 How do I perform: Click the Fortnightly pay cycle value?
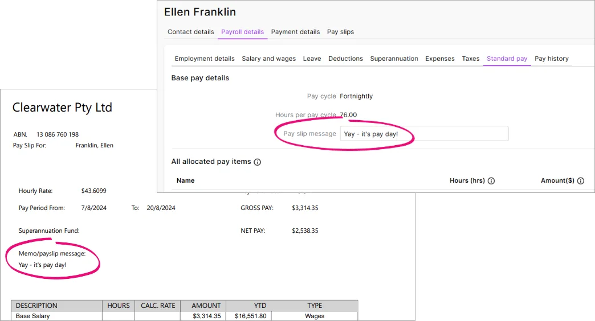[356, 96]
